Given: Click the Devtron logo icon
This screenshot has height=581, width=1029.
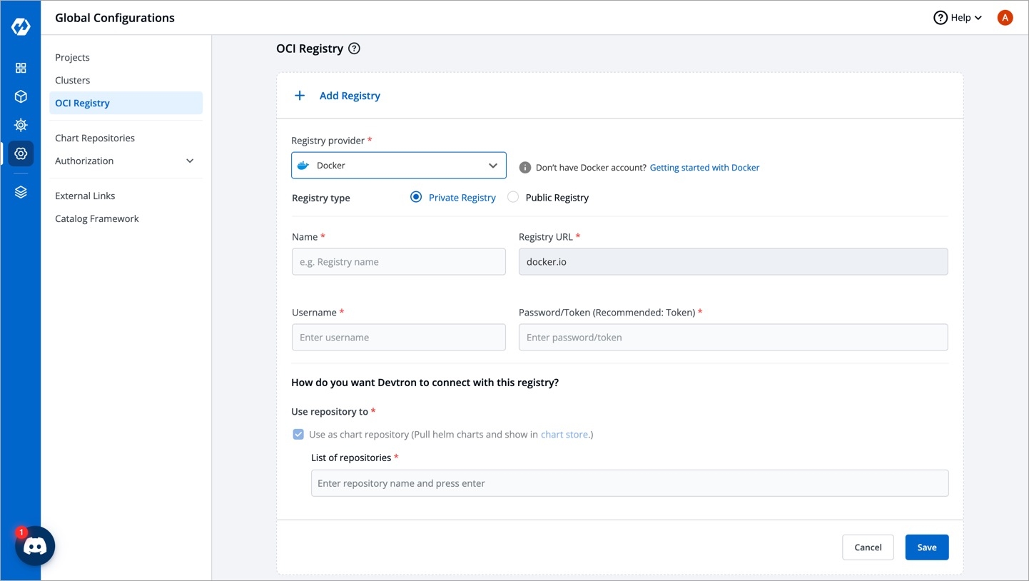Looking at the screenshot, I should [21, 27].
